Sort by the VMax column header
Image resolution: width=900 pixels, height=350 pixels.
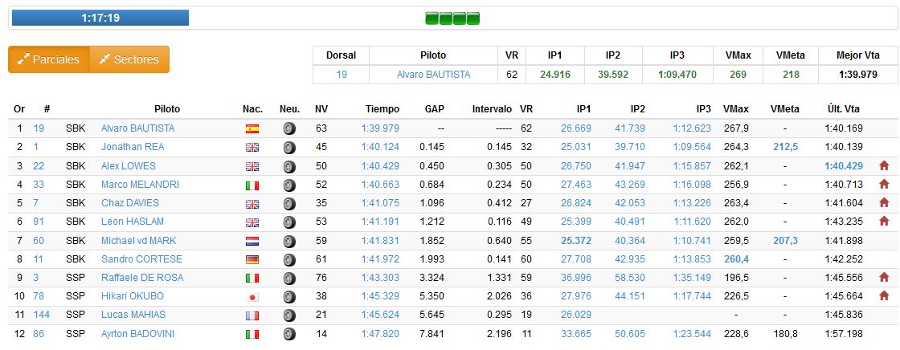pyautogui.click(x=736, y=109)
